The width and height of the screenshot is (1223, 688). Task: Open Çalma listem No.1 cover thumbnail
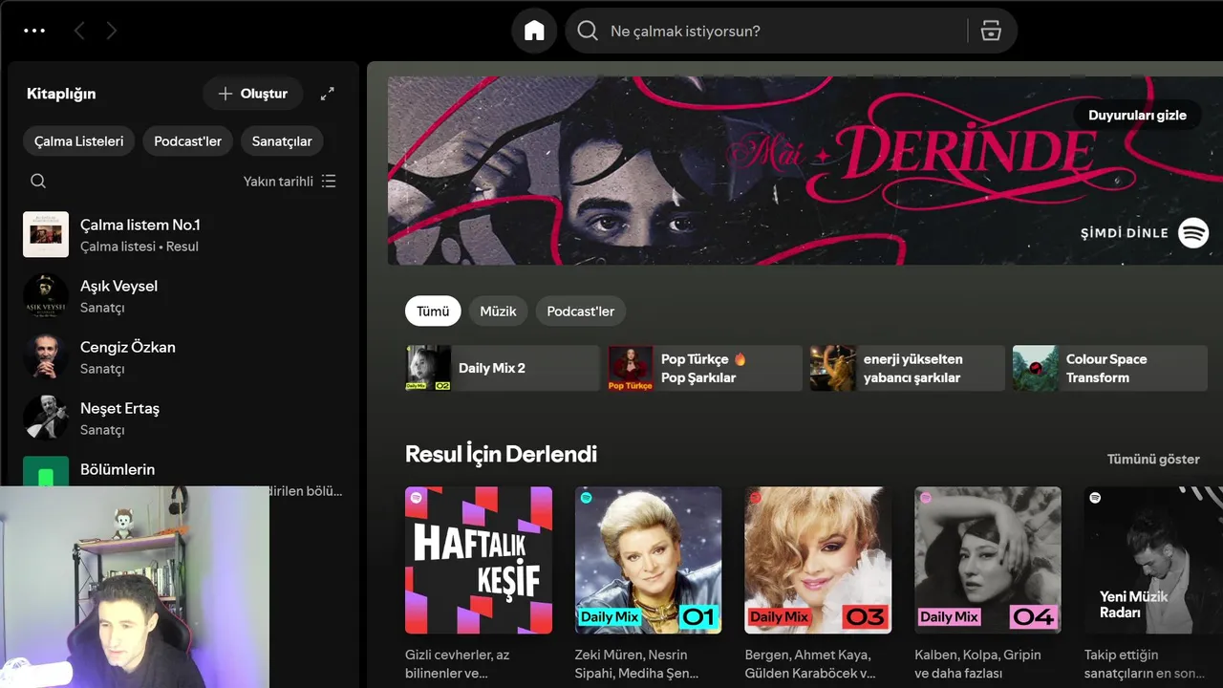pos(46,234)
